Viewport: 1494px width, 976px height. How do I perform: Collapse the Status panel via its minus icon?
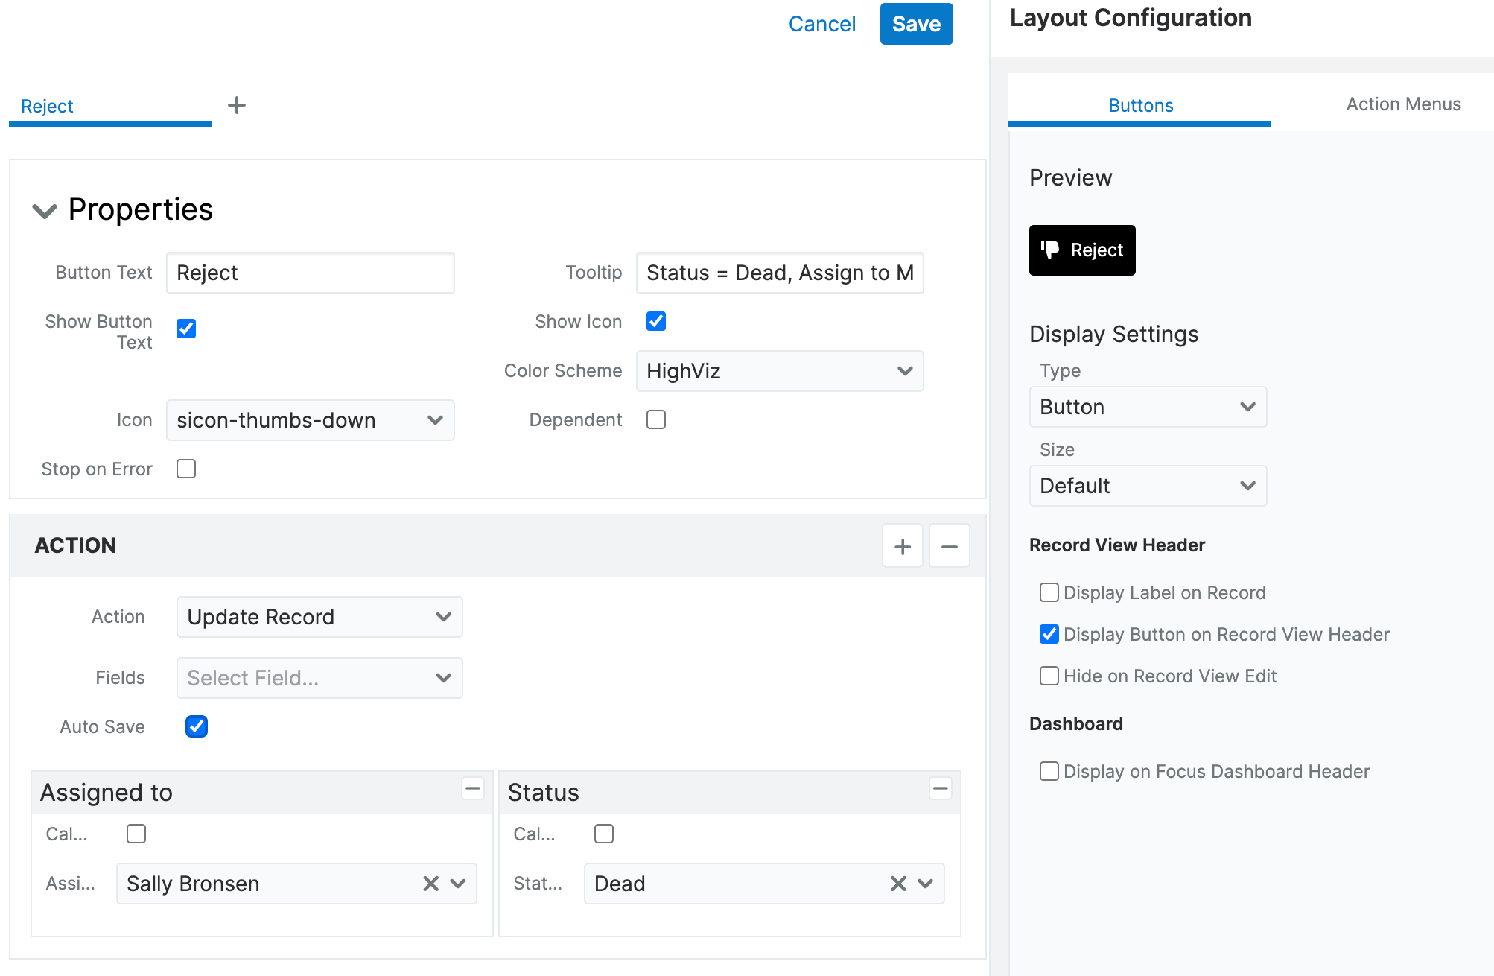941,788
